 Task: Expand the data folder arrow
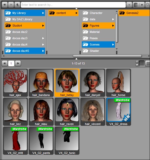tap(113, 19)
